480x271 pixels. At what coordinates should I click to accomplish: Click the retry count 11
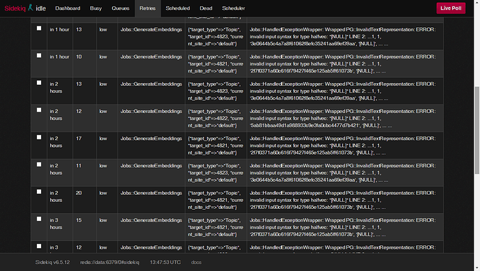point(79,166)
